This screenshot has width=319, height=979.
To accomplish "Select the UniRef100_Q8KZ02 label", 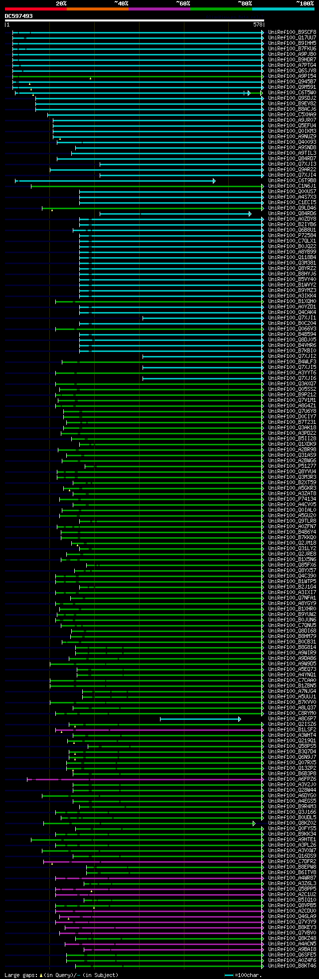I will coord(292,823).
